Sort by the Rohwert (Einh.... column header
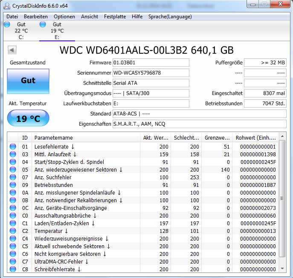The height and width of the screenshot is (278, 293). click(255, 138)
